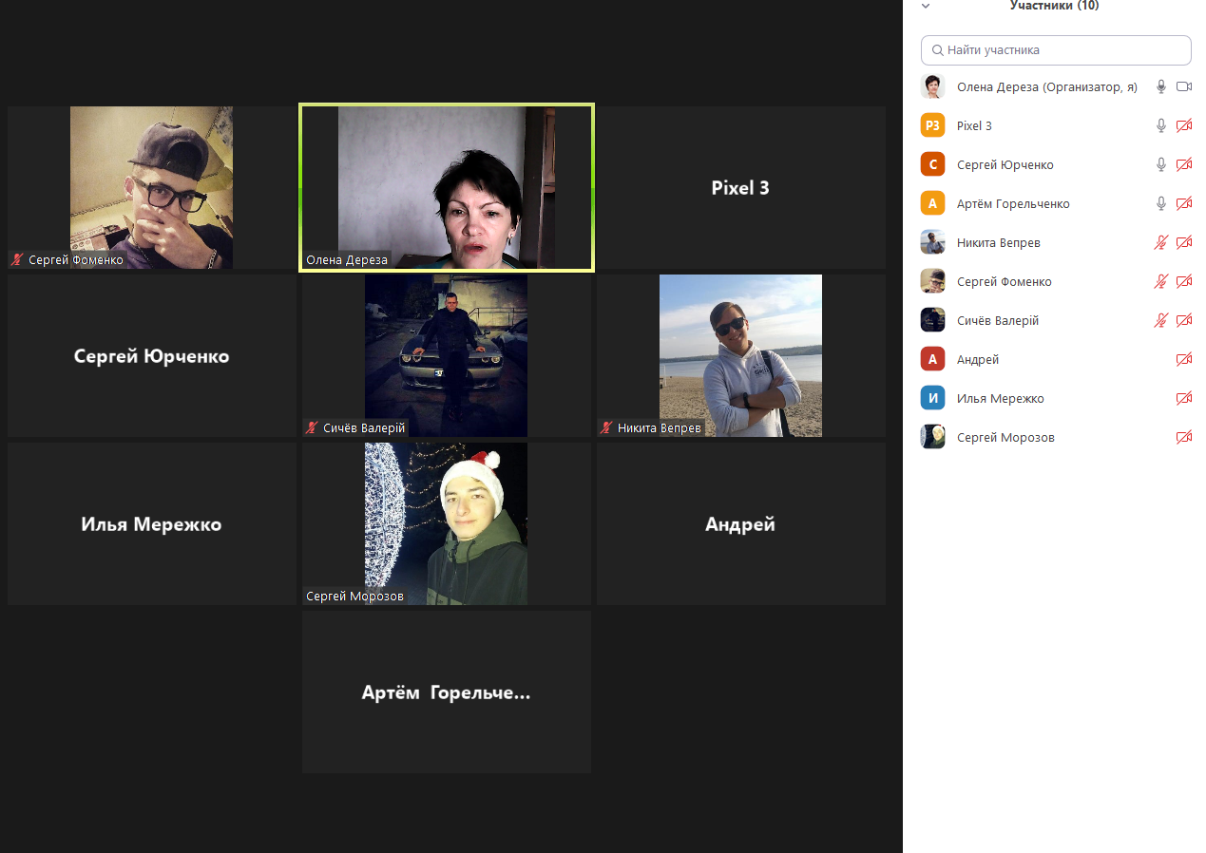Click Андрей crossed camera icon

[x=1184, y=359]
